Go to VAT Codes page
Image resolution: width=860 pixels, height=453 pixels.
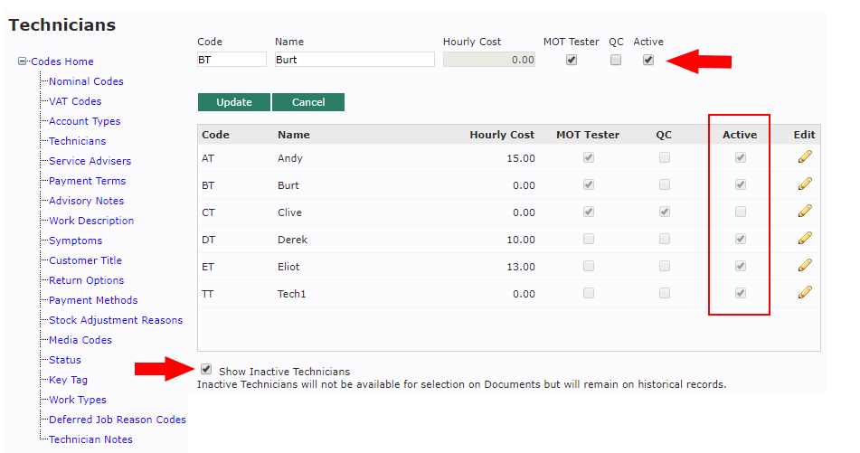75,101
